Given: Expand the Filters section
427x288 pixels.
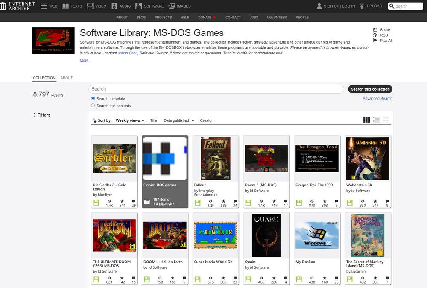Looking at the screenshot, I should pos(42,115).
